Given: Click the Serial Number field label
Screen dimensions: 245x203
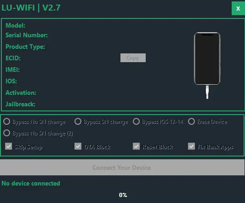Looking at the screenshot, I should pos(27,35).
